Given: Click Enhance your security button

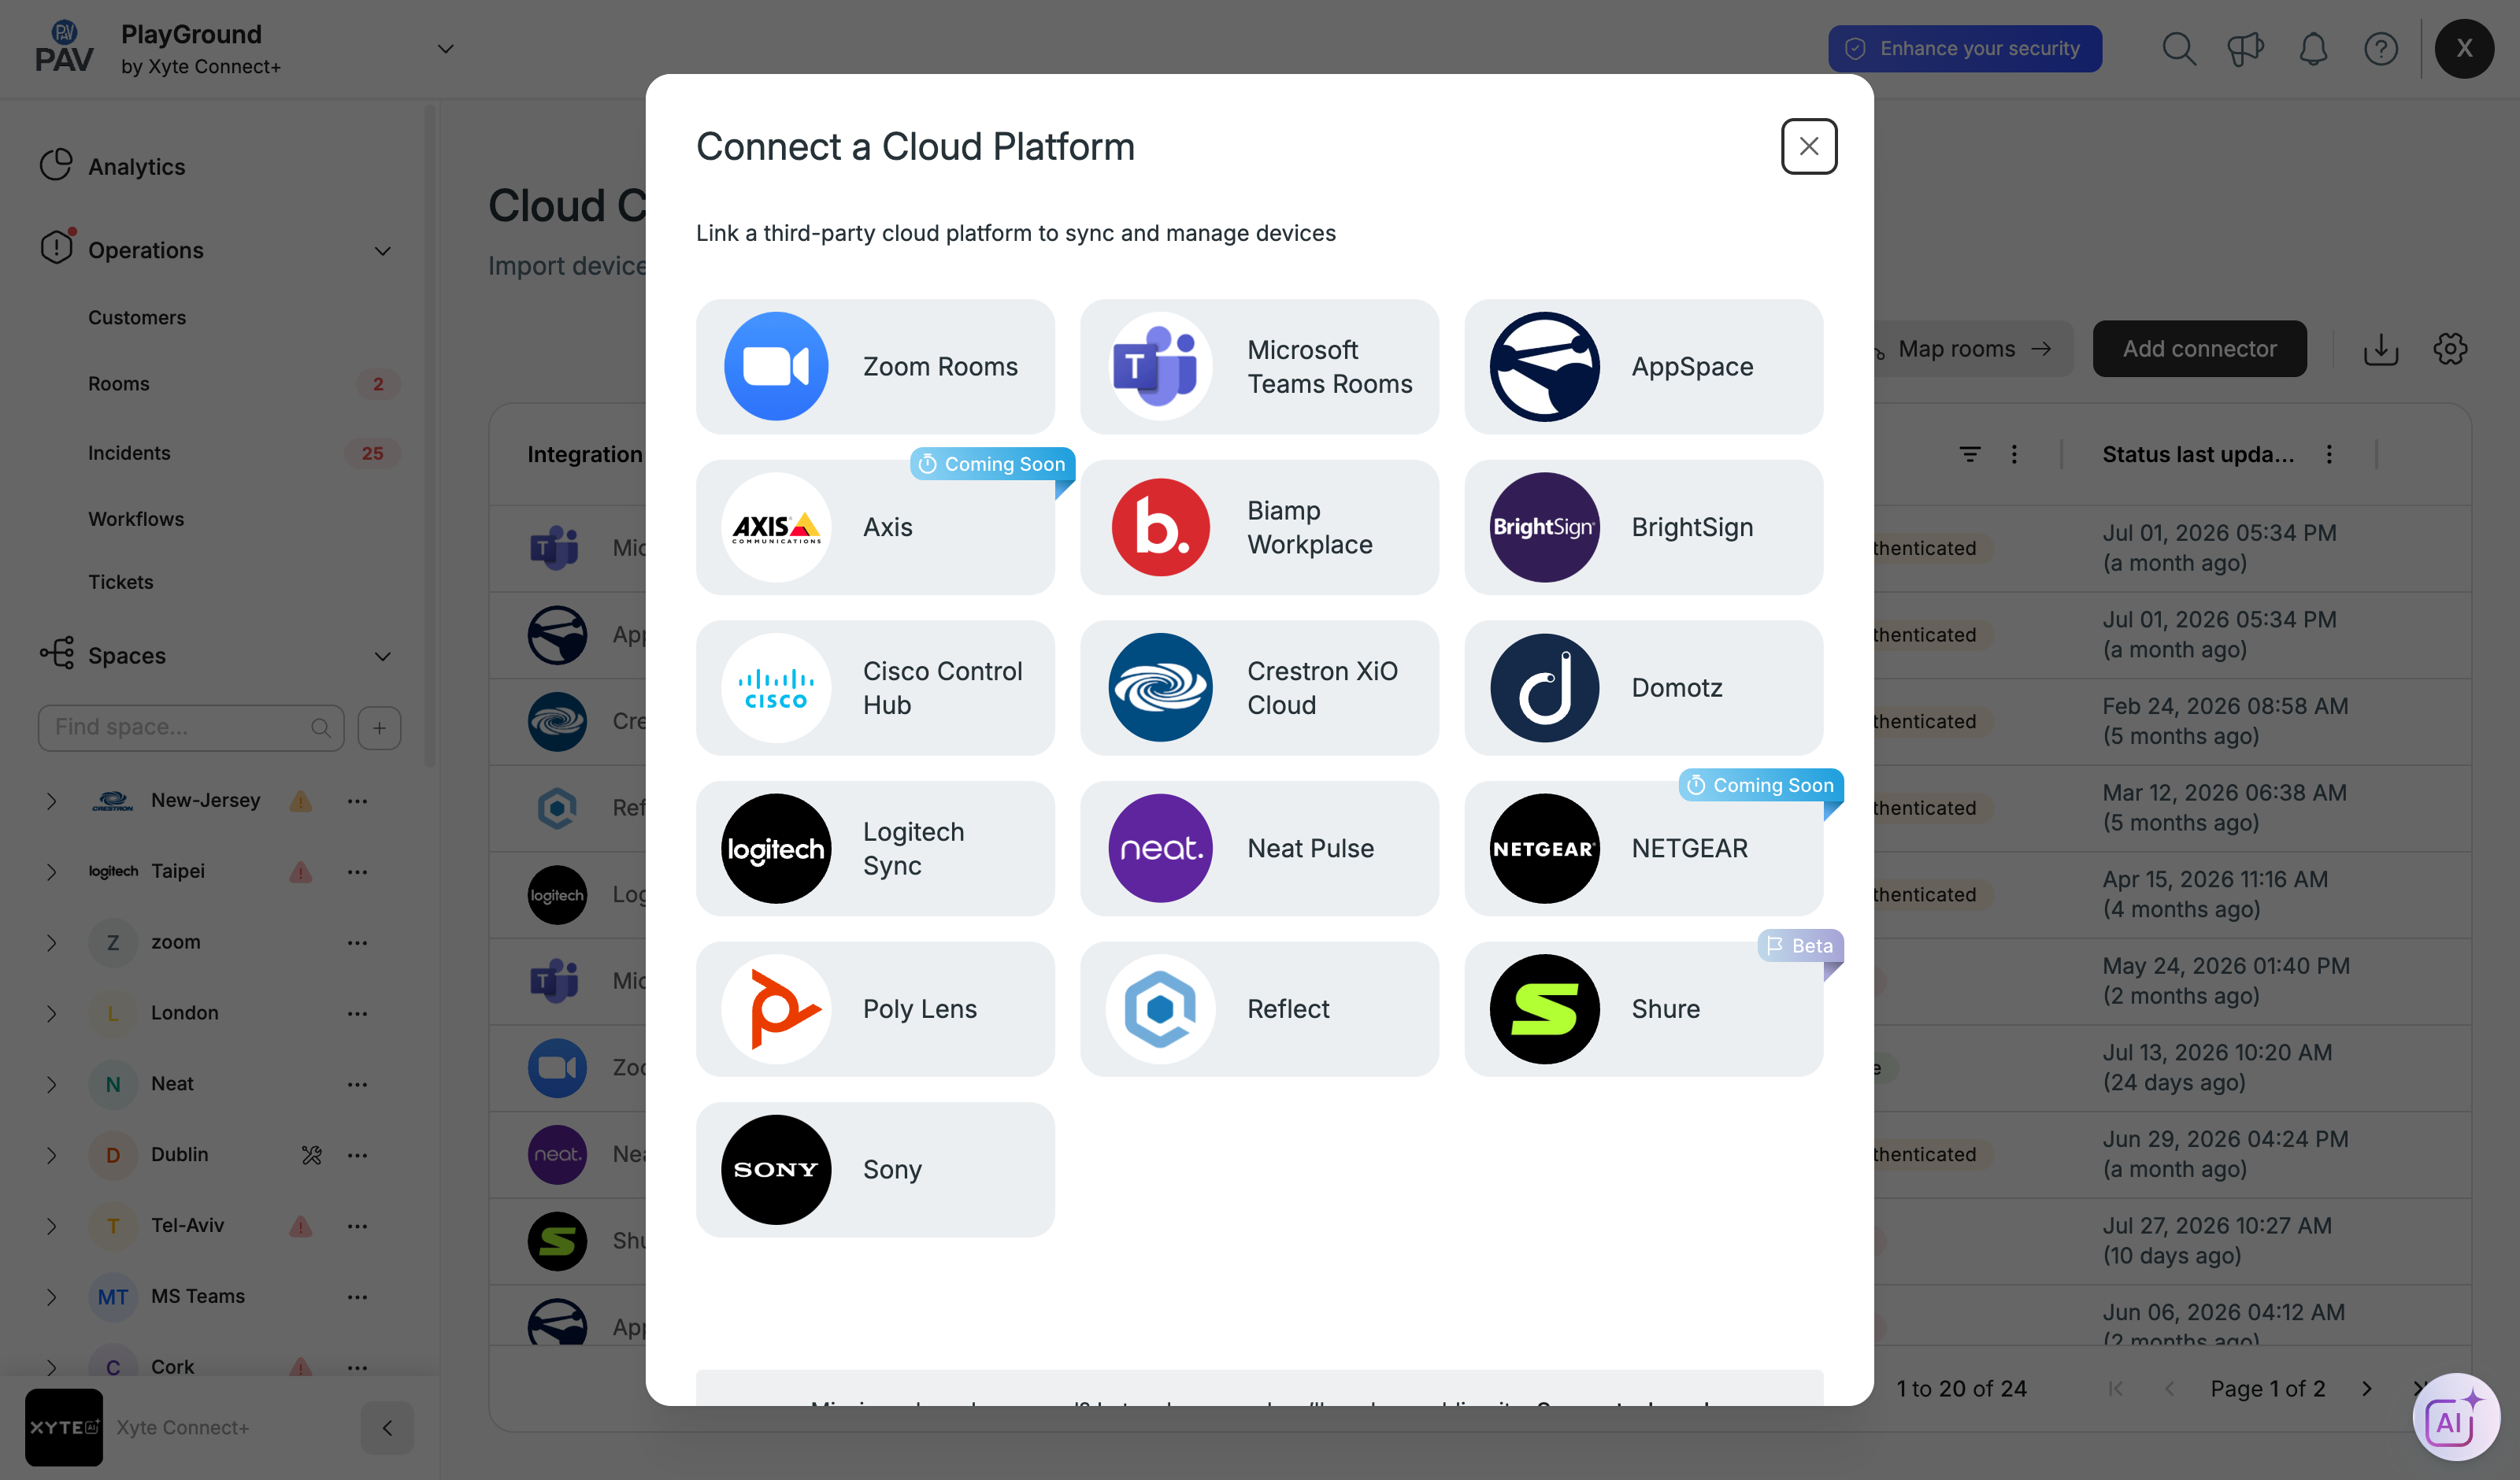Looking at the screenshot, I should tap(1964, 48).
